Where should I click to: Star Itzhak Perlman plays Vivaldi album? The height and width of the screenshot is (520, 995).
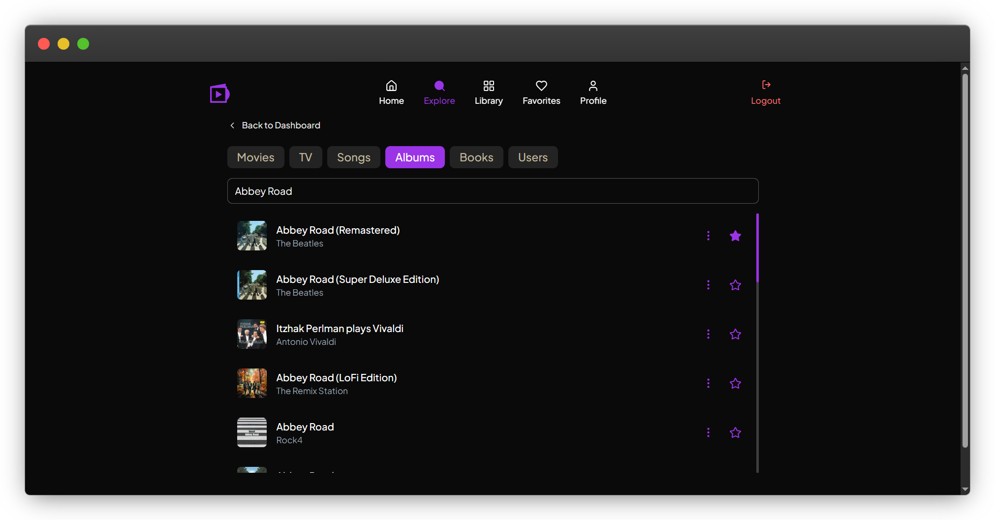click(735, 334)
